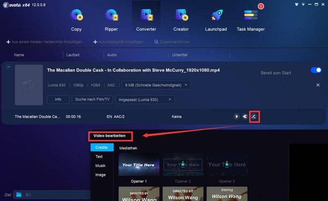Open the video edit pencil icon
Viewport: 328px width, 201px height.
pyautogui.click(x=254, y=117)
